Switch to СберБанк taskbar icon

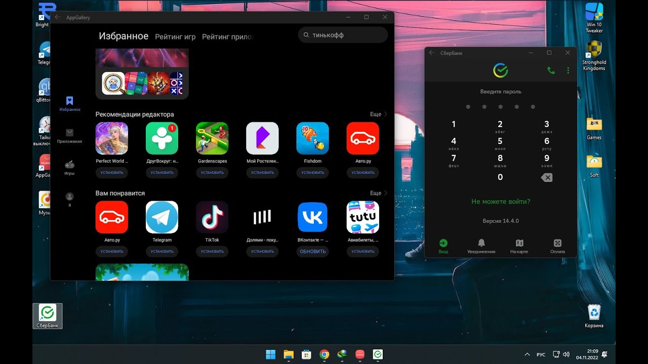tap(378, 354)
